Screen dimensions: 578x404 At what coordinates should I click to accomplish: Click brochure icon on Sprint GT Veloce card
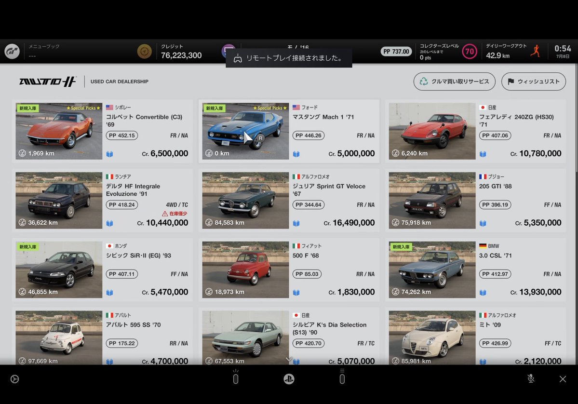point(296,223)
